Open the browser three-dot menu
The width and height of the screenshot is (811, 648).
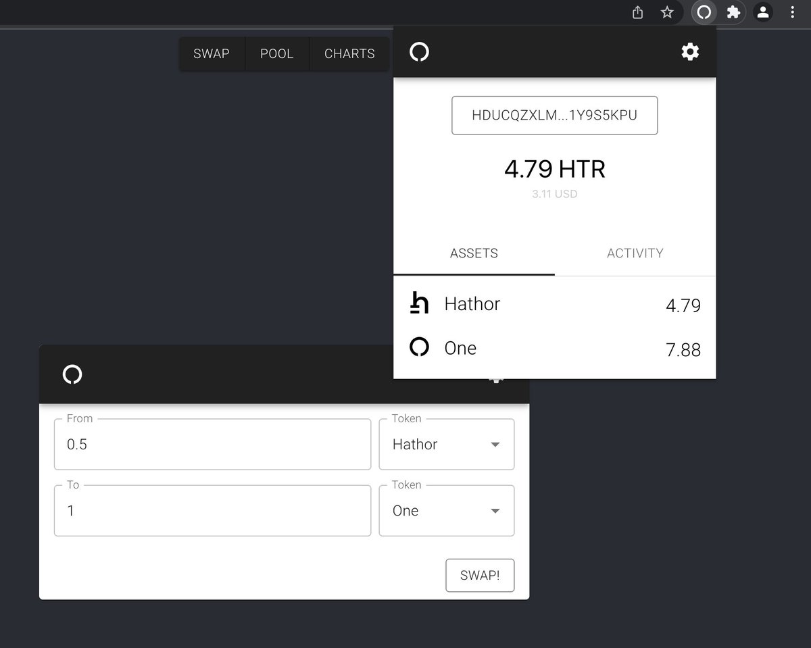pos(792,12)
